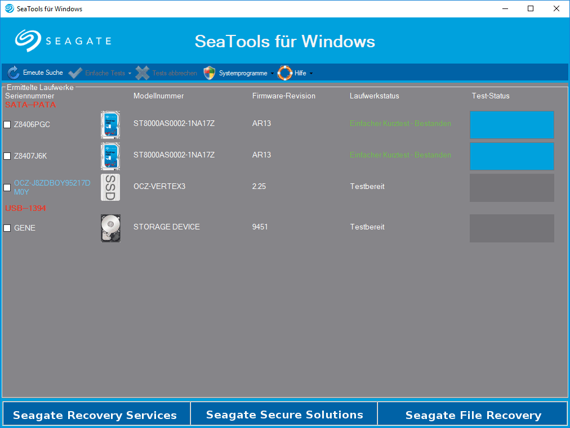The width and height of the screenshot is (570, 428).
Task: Select drive image for Z8406PGC
Action: pyautogui.click(x=110, y=124)
